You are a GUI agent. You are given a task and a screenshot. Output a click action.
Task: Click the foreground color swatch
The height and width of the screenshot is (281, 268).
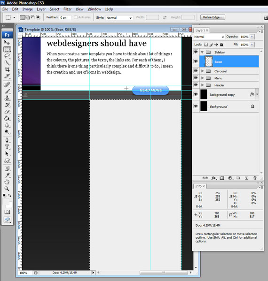coord(6,201)
